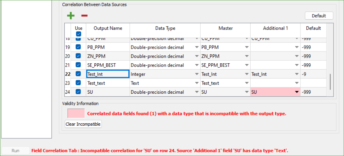
Task: Click the Master column header
Action: click(x=225, y=28)
